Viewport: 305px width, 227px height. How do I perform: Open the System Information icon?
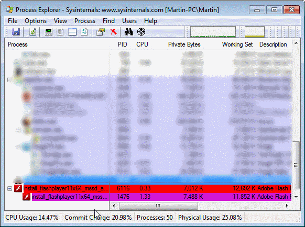click(x=49, y=32)
